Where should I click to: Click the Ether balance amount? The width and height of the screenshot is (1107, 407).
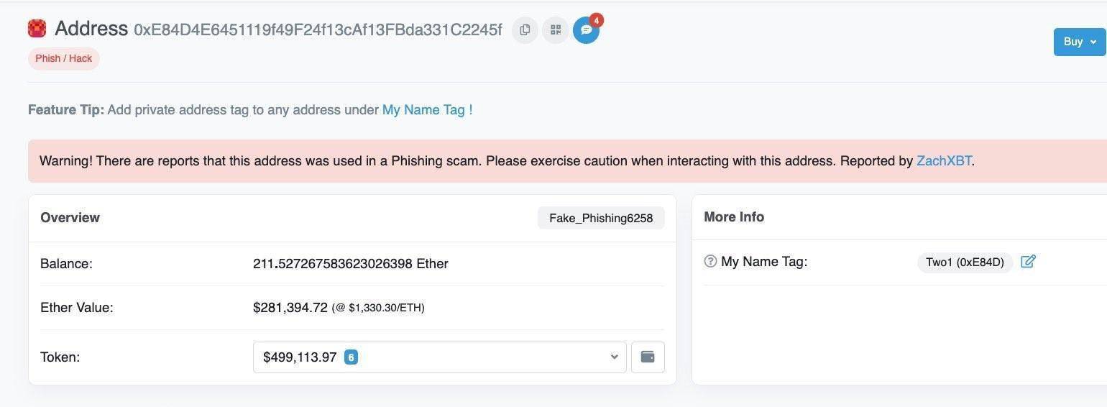point(350,264)
